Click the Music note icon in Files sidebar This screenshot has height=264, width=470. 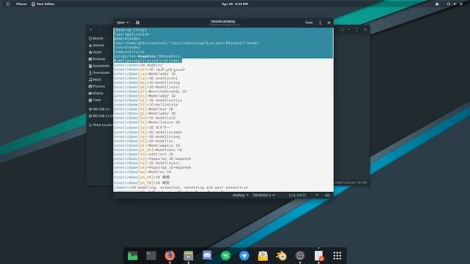(90, 80)
